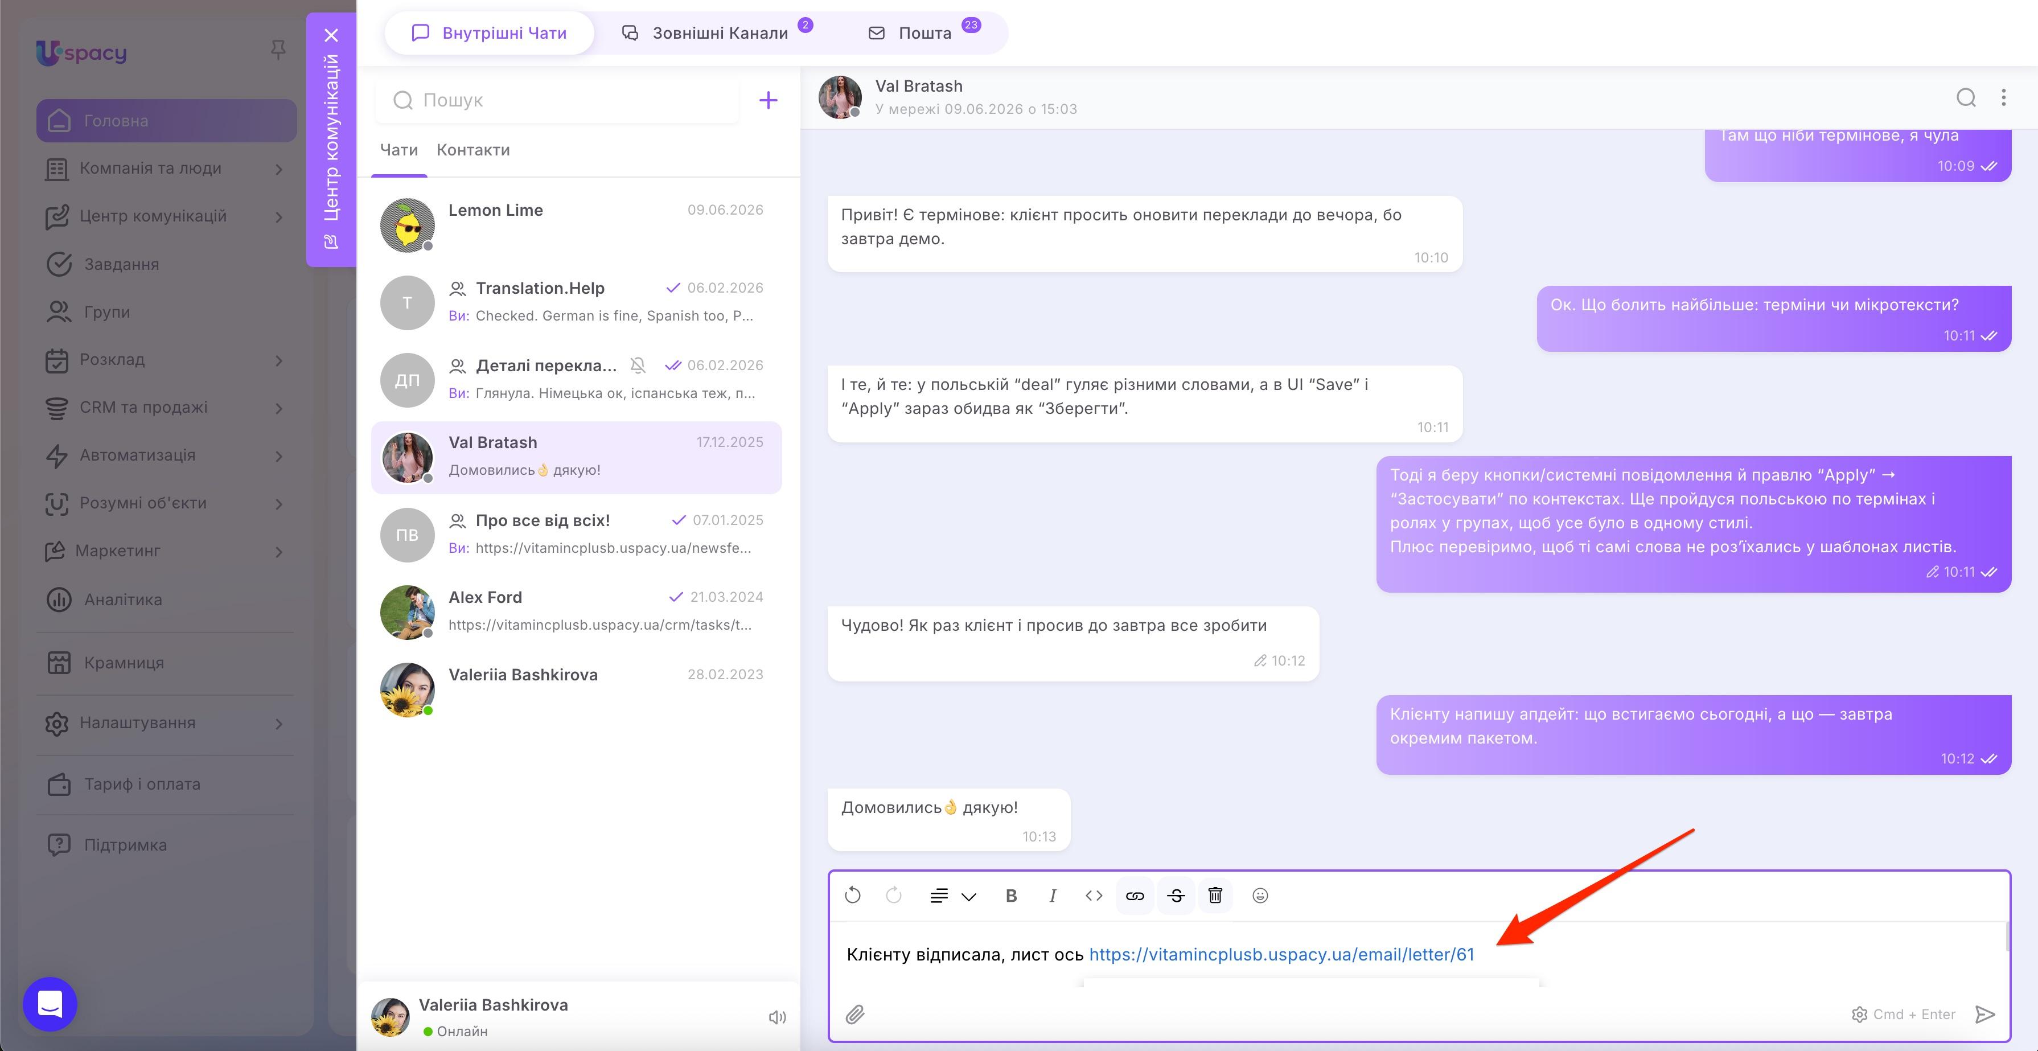The height and width of the screenshot is (1051, 2038).
Task: Click the message editor scrollbar
Action: pos(2007,936)
